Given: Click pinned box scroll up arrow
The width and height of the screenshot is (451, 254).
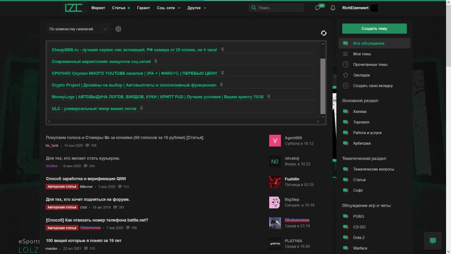Looking at the screenshot, I should tap(323, 44).
